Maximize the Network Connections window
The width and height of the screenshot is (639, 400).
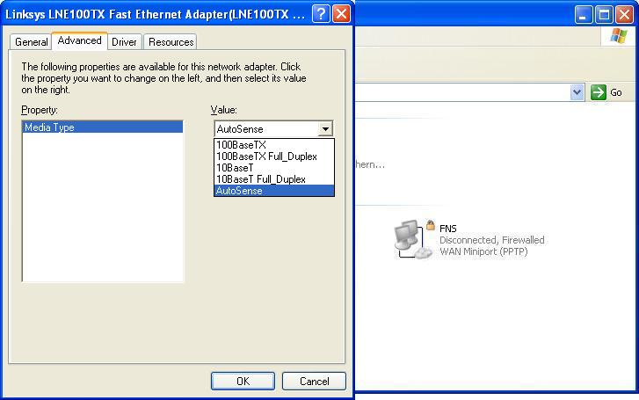click(604, 15)
